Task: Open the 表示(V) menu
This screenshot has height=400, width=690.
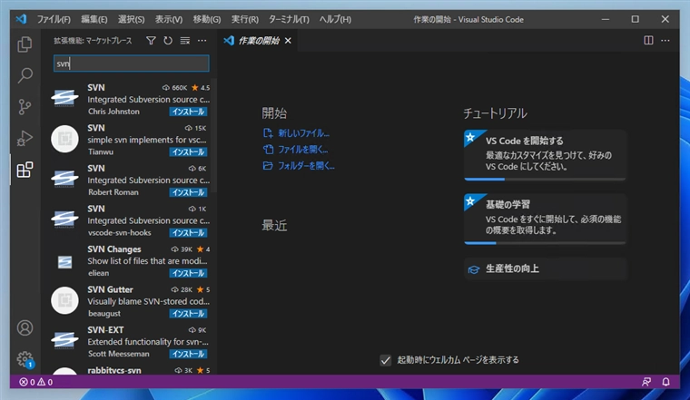Action: [x=169, y=19]
